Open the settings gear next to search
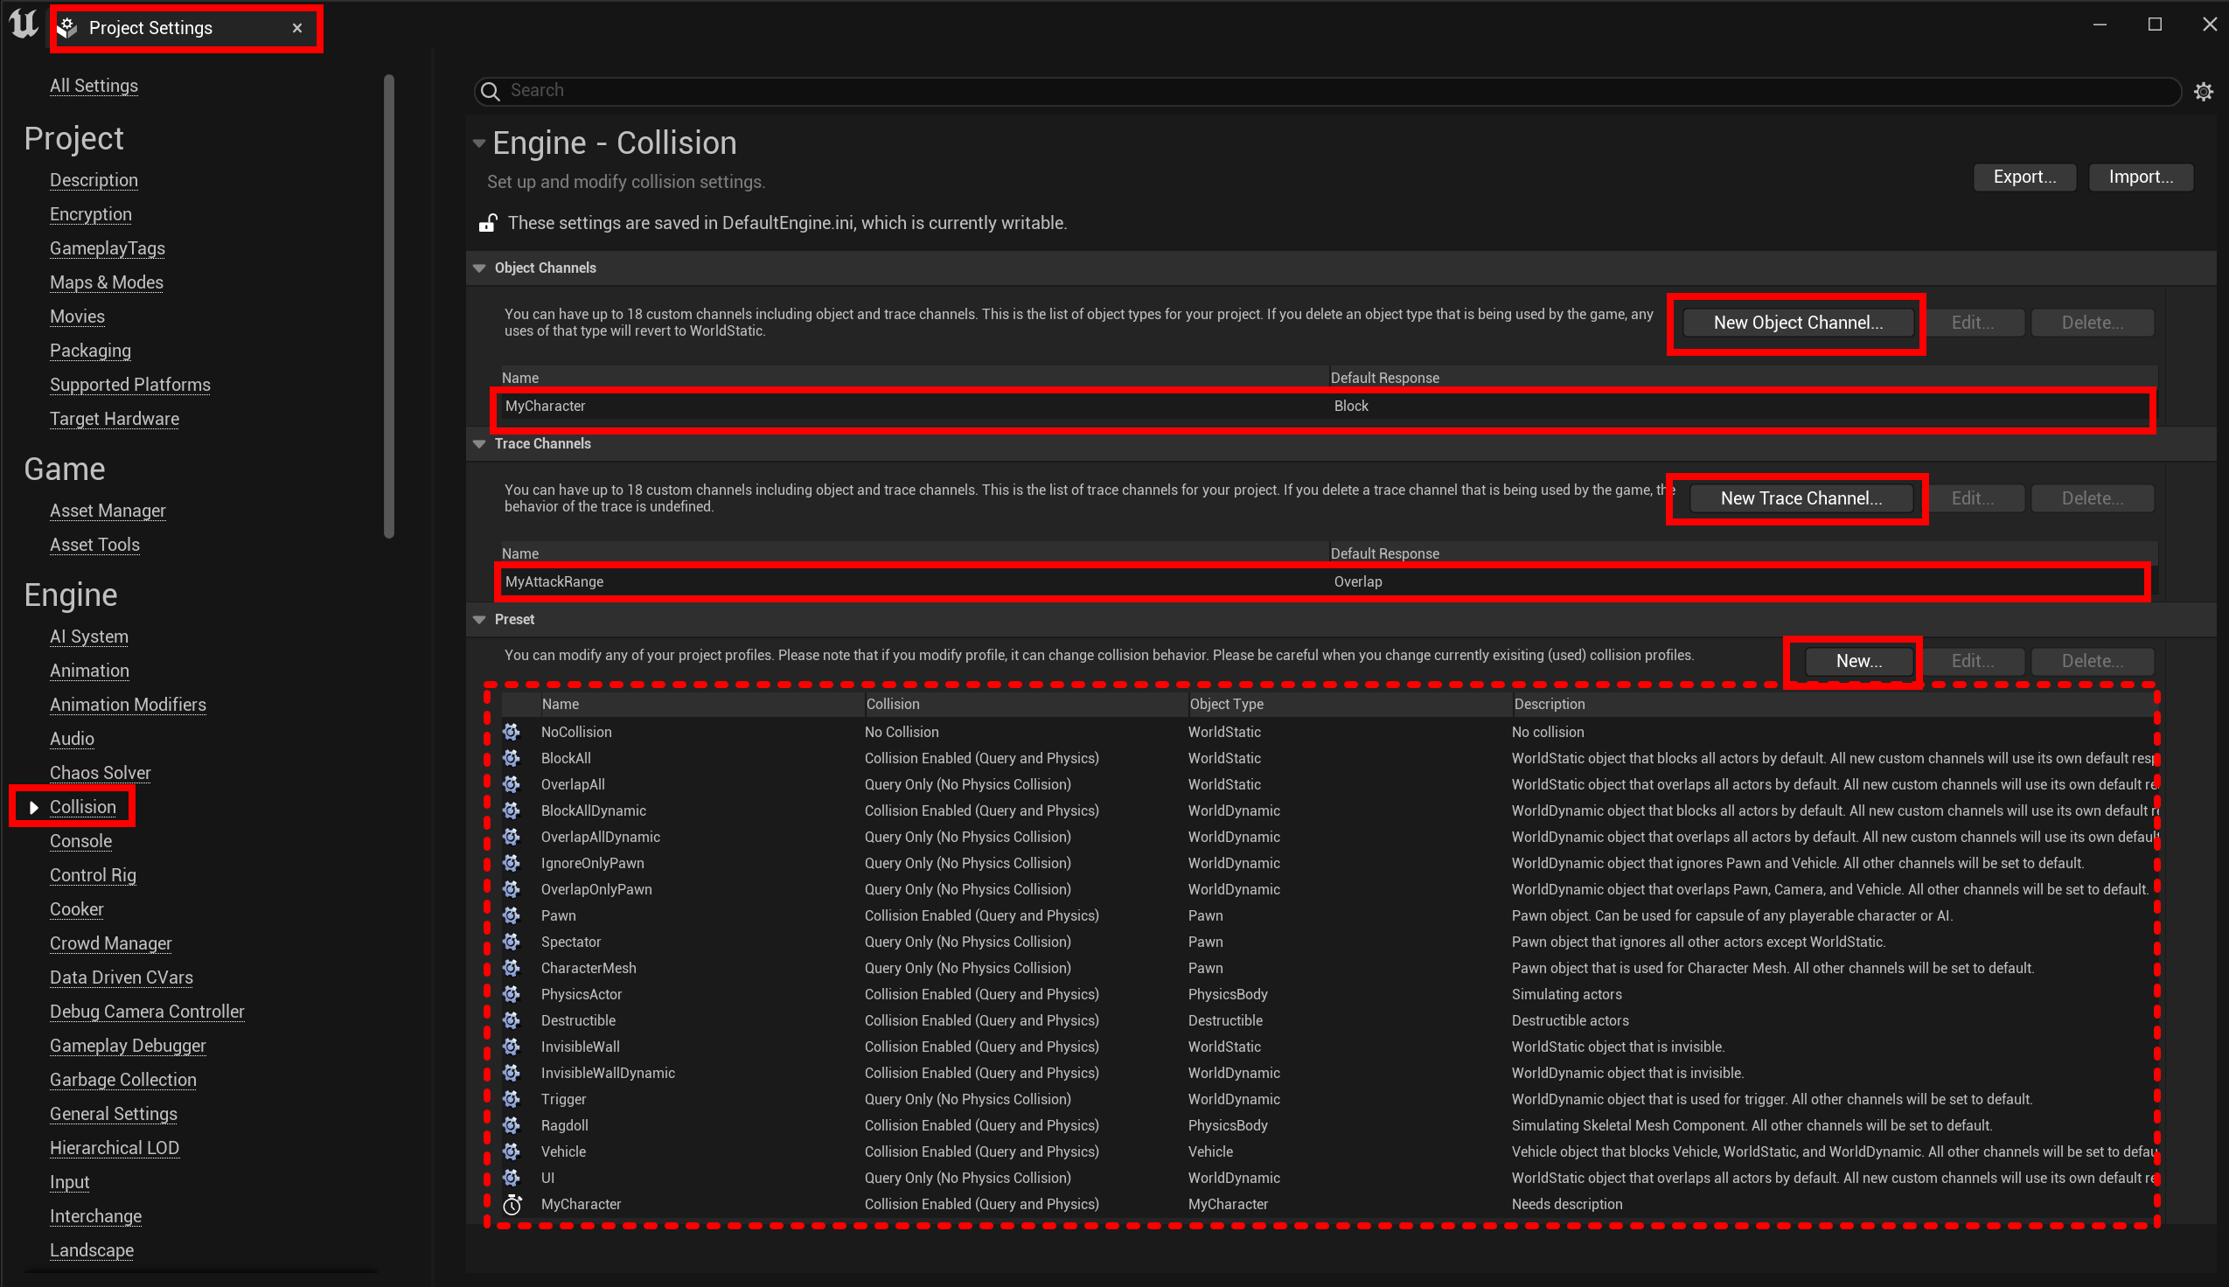This screenshot has width=2229, height=1287. point(2204,91)
